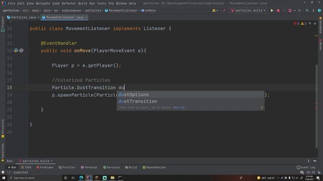The height and width of the screenshot is (181, 323).
Task: Open the Services tool window tab
Action: tap(112, 167)
